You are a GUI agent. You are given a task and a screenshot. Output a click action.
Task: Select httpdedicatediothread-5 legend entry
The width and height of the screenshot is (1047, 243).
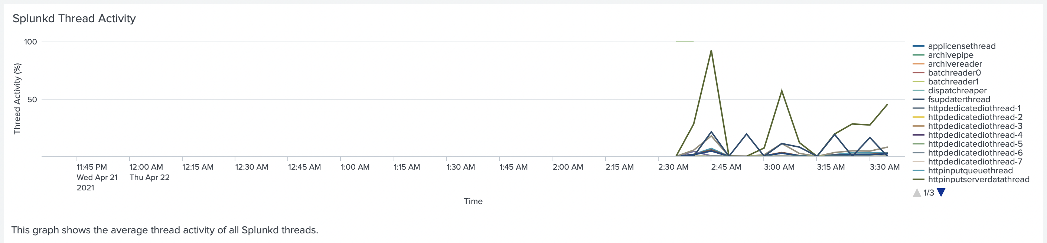coord(975,144)
